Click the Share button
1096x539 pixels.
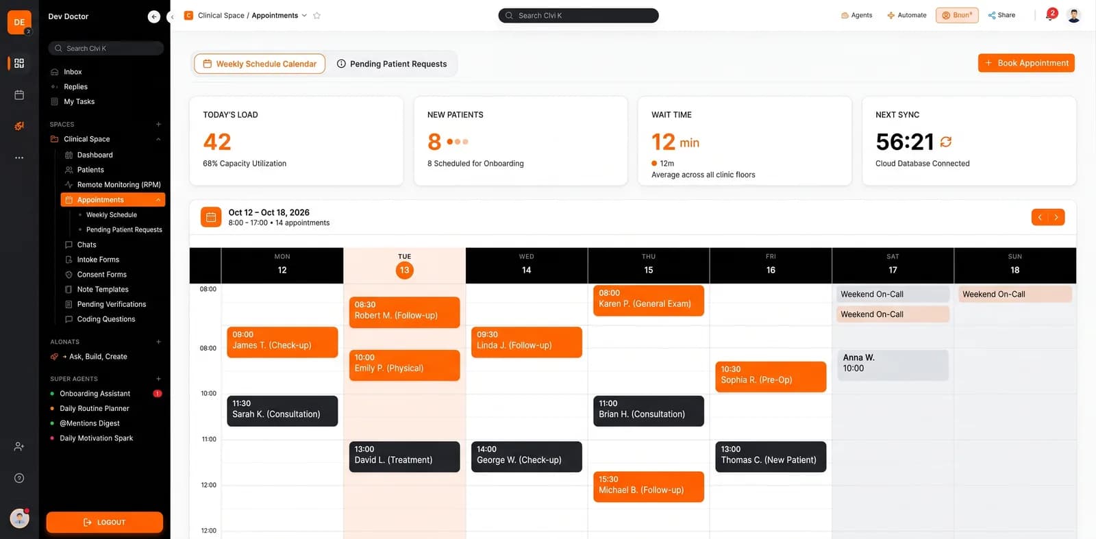click(x=1001, y=15)
